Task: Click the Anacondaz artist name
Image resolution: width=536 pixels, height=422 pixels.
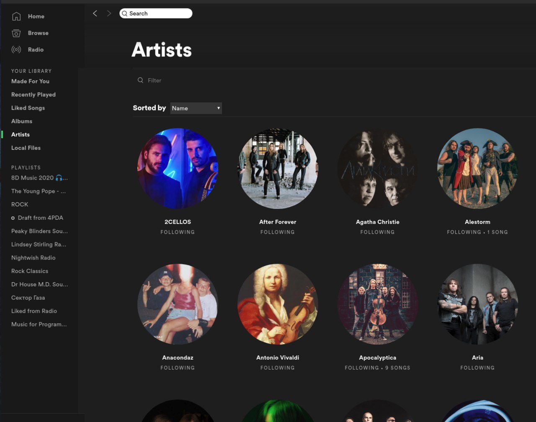Action: tap(178, 358)
